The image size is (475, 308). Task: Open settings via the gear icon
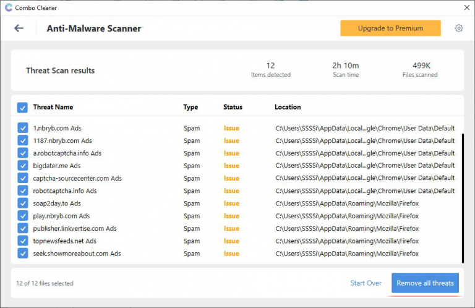point(458,28)
